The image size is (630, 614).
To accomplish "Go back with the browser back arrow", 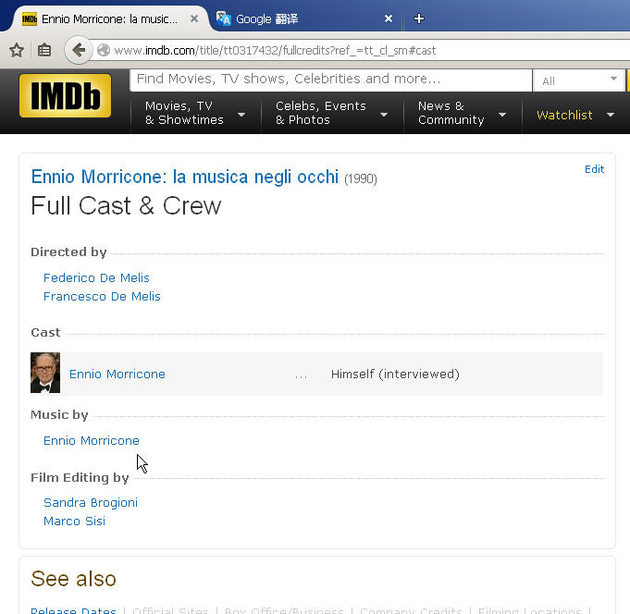I will pyautogui.click(x=79, y=50).
